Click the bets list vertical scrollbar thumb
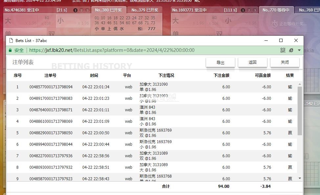The image size is (320, 195). (300, 111)
